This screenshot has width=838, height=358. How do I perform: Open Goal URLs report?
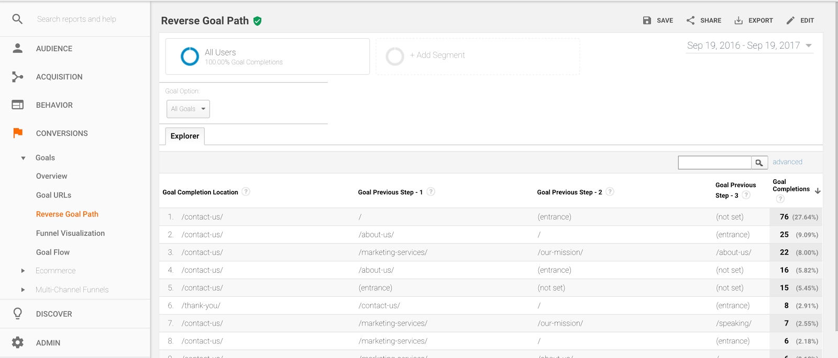(x=53, y=195)
